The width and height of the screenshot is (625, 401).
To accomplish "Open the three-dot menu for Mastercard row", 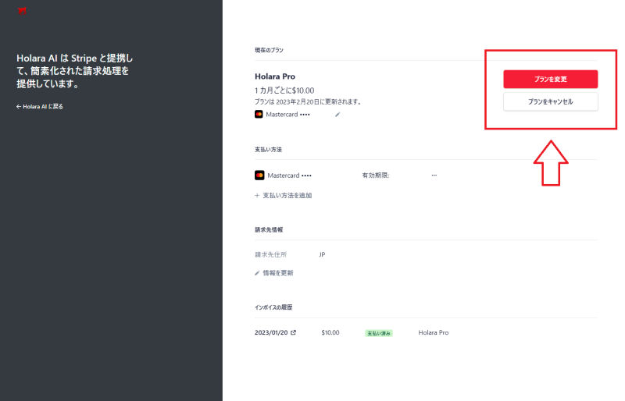I will coord(434,176).
